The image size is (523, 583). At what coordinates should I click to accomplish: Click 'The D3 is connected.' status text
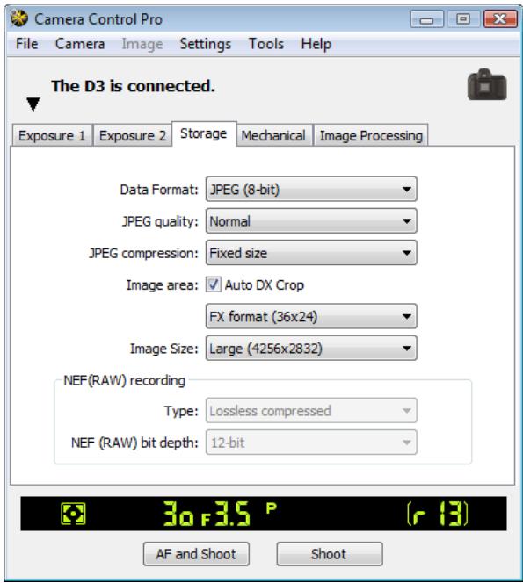point(133,86)
